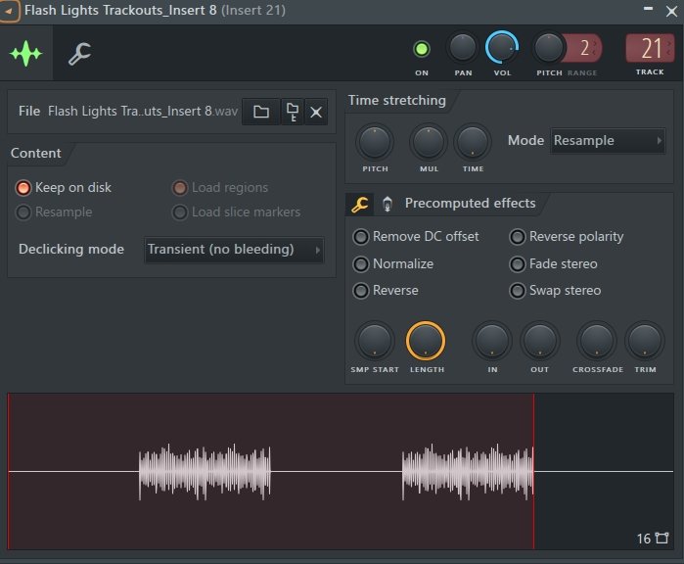The height and width of the screenshot is (564, 684).
Task: Open the stretch Mode Resample dropdown
Action: [608, 141]
